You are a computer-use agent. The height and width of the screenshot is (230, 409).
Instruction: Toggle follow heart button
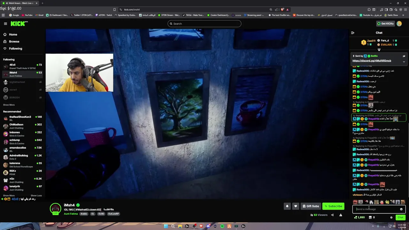click(296, 206)
